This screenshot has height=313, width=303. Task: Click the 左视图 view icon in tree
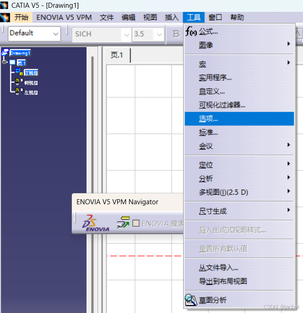[19, 91]
